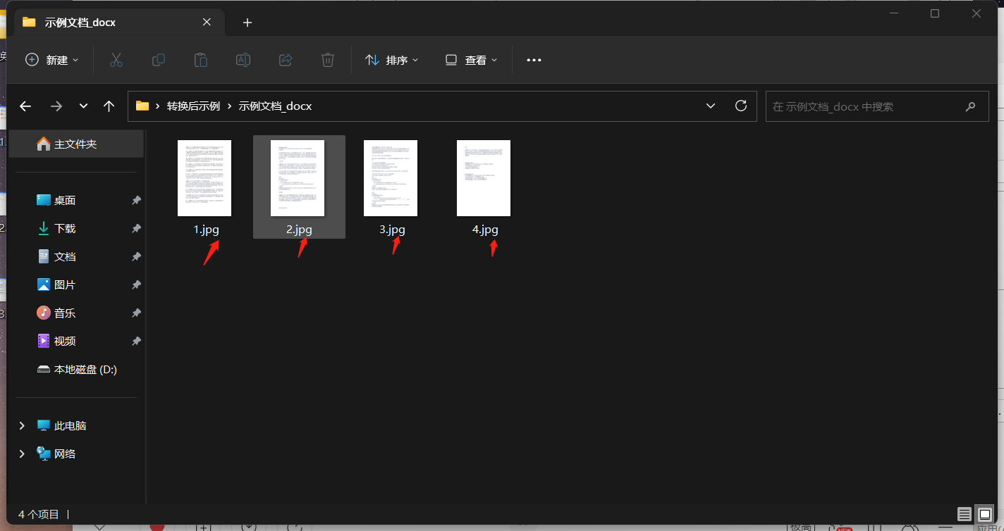Viewport: 1004px width, 531px height.
Task: Open the See more (...) menu
Action: [x=533, y=60]
